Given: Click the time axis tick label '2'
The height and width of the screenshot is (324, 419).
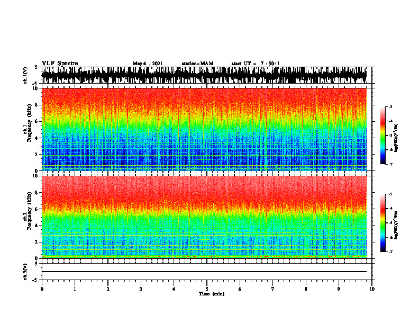Looking at the screenshot, I should pos(108,289).
